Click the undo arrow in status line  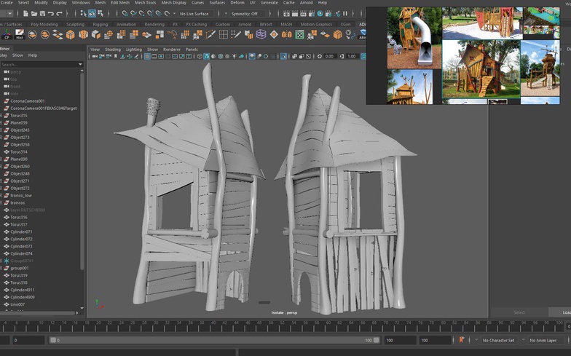[x=50, y=13]
